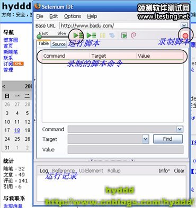Select date 31 in blog calendar
The image size is (196, 208).
pyautogui.click(x=7, y=148)
